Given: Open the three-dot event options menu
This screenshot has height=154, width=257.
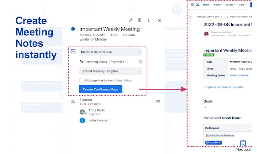Looking at the screenshot, I should (149, 20).
